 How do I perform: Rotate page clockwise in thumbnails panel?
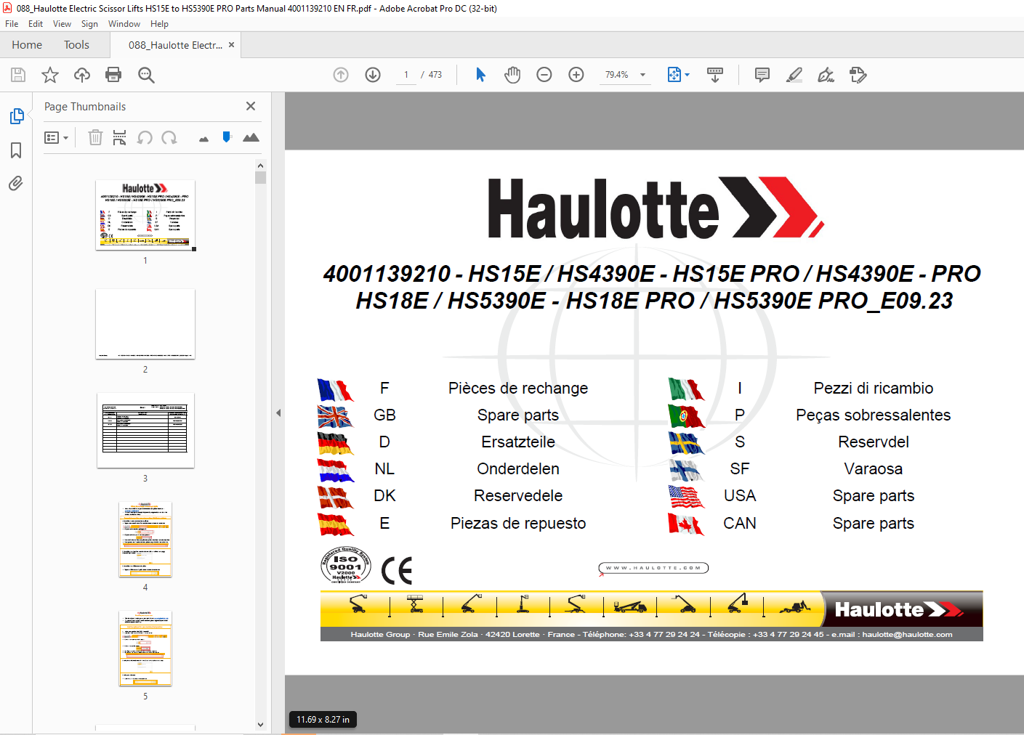(169, 137)
